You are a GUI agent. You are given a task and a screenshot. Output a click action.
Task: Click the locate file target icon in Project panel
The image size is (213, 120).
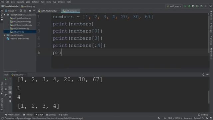[21, 11]
